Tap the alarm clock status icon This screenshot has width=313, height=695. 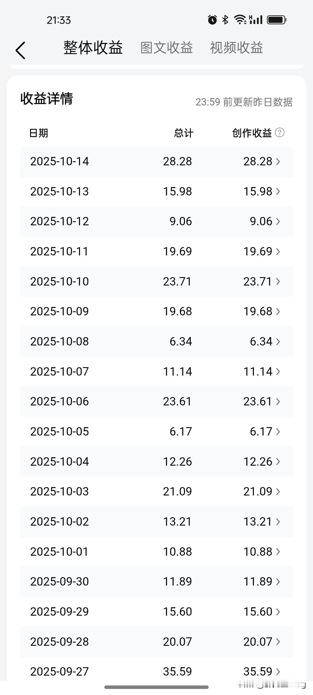212,20
